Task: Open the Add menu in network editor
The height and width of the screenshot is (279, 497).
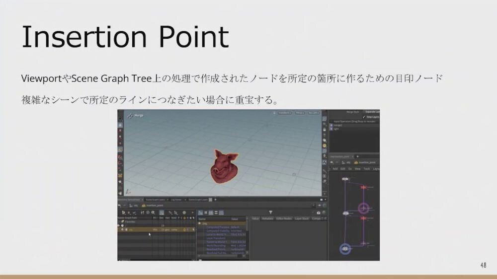Action: (x=335, y=169)
